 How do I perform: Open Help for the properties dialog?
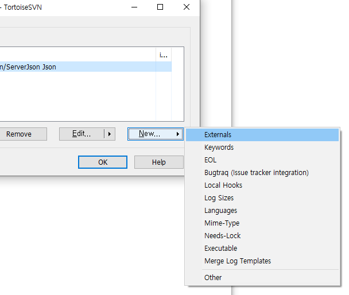point(159,162)
